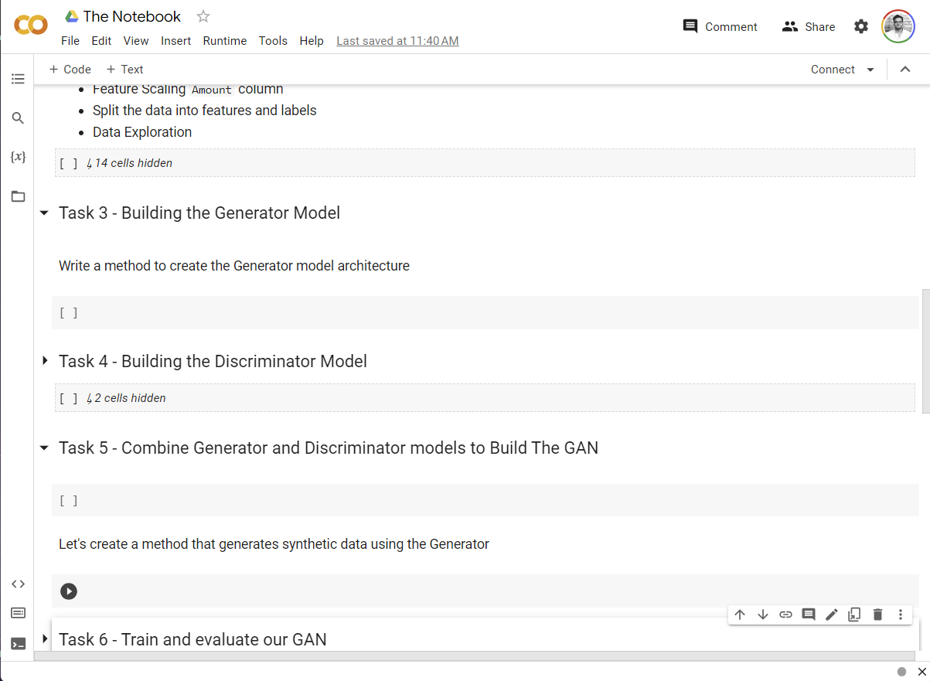
Task: Open the variables inspector panel
Action: coord(18,157)
